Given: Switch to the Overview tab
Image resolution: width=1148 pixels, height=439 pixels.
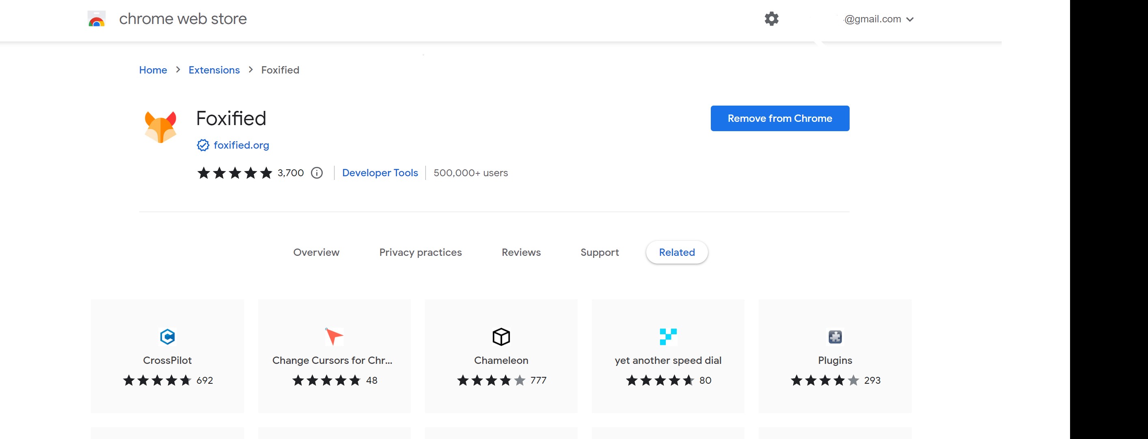Looking at the screenshot, I should tap(316, 252).
